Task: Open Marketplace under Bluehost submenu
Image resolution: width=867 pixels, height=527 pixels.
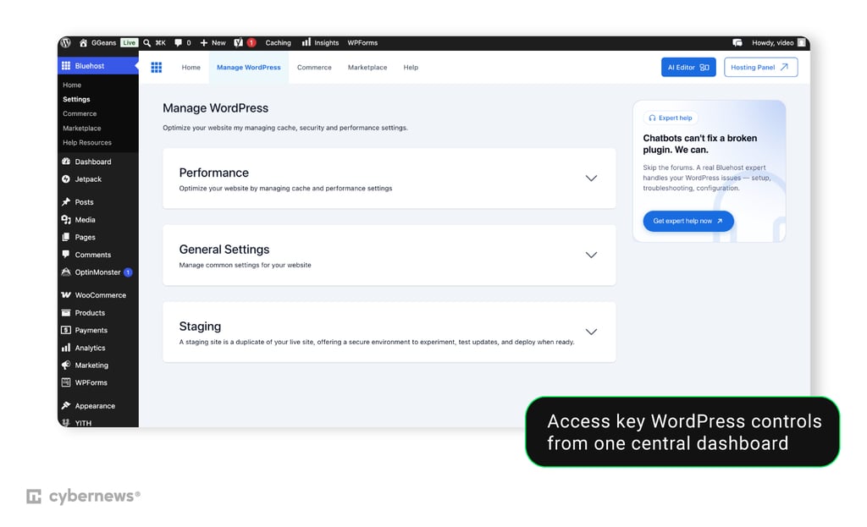Action: coord(82,129)
